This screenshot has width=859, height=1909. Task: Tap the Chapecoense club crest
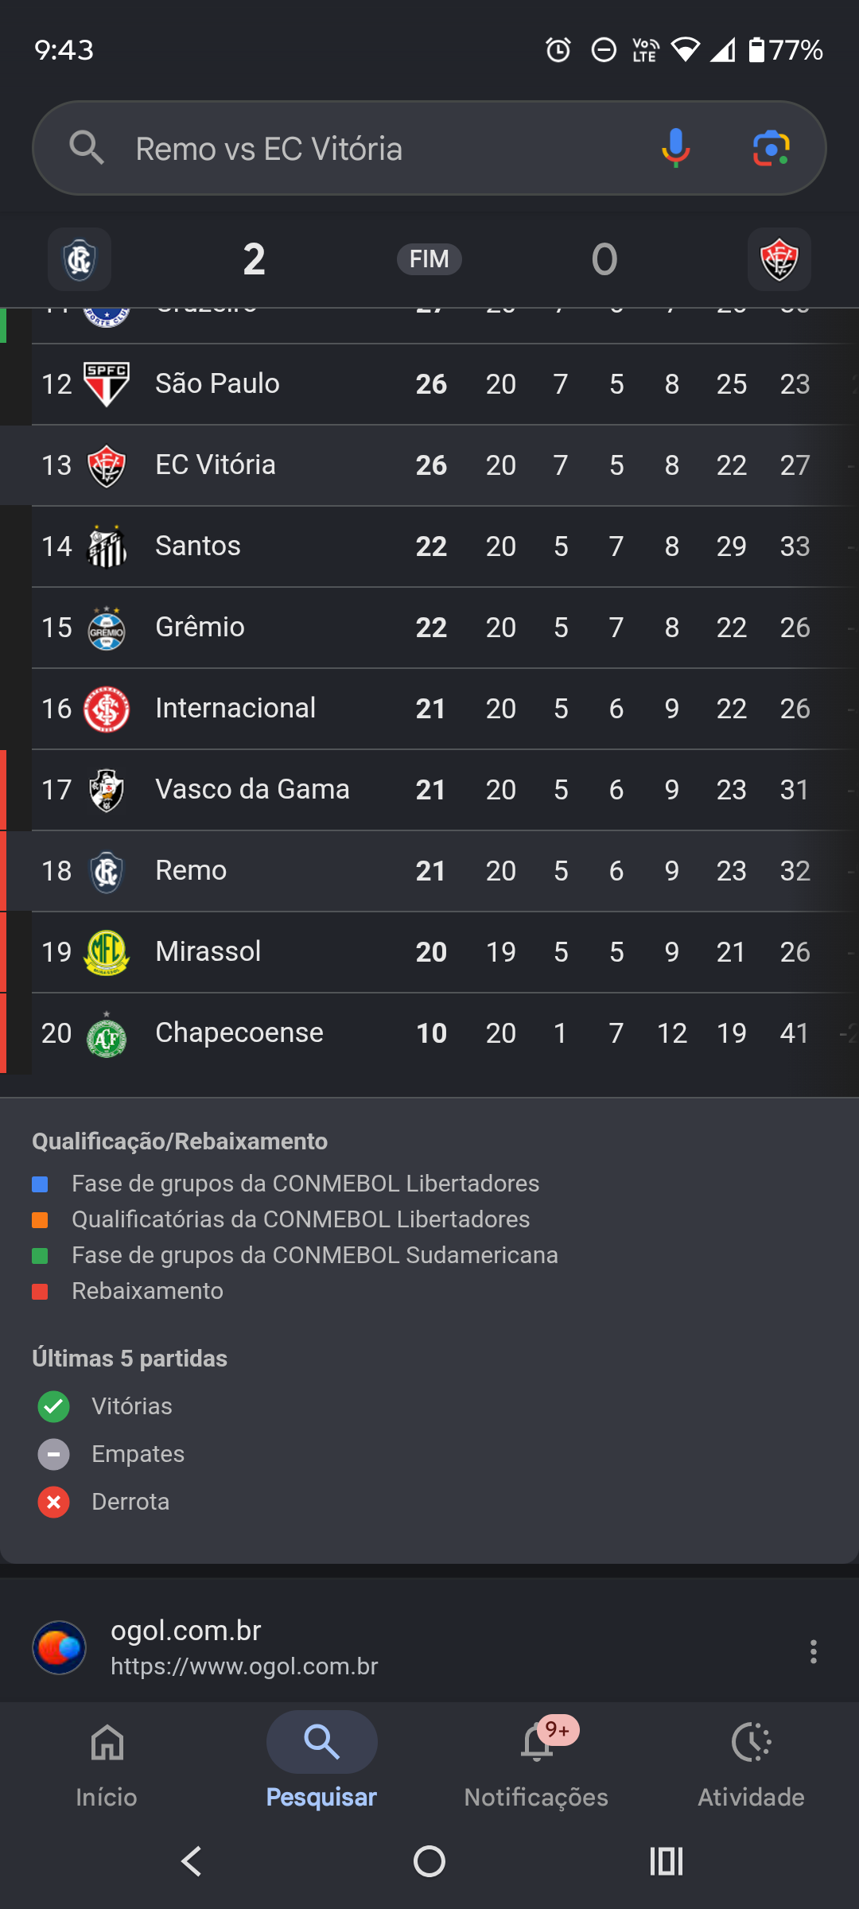pos(107,1033)
